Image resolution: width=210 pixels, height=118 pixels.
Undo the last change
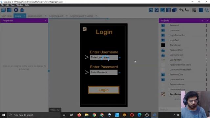(x=181, y=10)
